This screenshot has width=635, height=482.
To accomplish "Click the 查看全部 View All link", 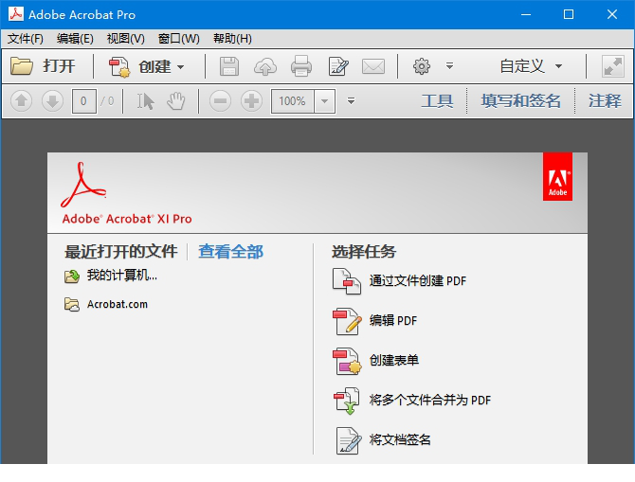I will tap(230, 251).
